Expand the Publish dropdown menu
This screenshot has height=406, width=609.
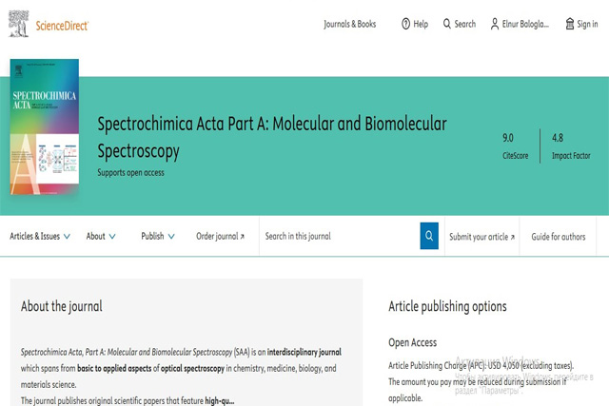pyautogui.click(x=158, y=236)
